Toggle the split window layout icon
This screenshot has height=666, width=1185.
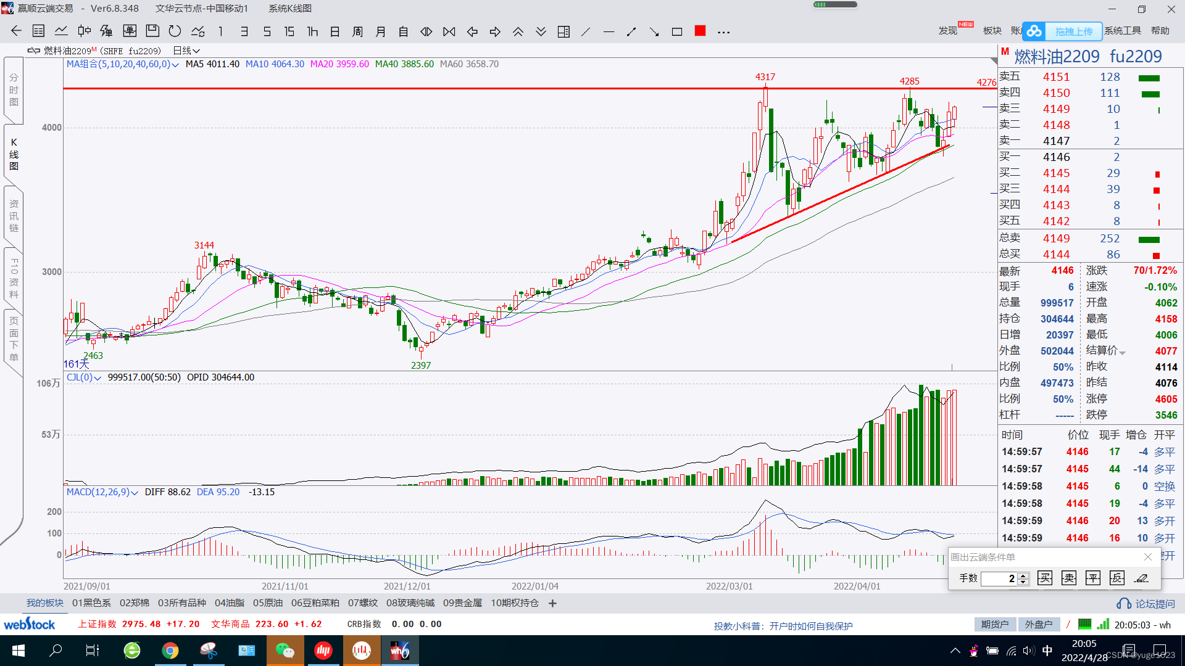[x=563, y=31]
